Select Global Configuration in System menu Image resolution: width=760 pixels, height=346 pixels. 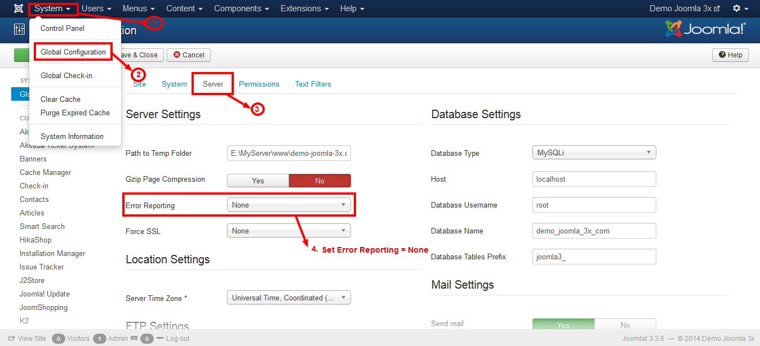coord(73,52)
